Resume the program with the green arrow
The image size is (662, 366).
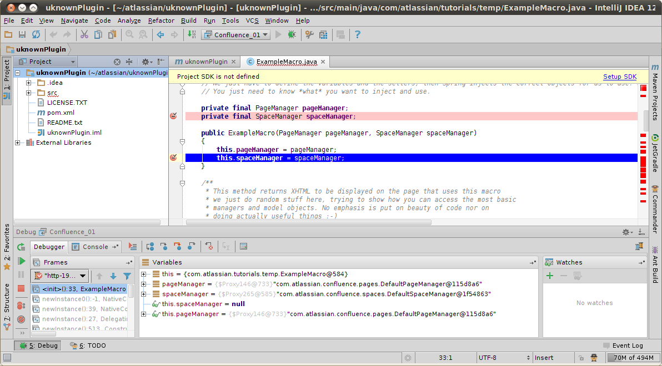22,261
